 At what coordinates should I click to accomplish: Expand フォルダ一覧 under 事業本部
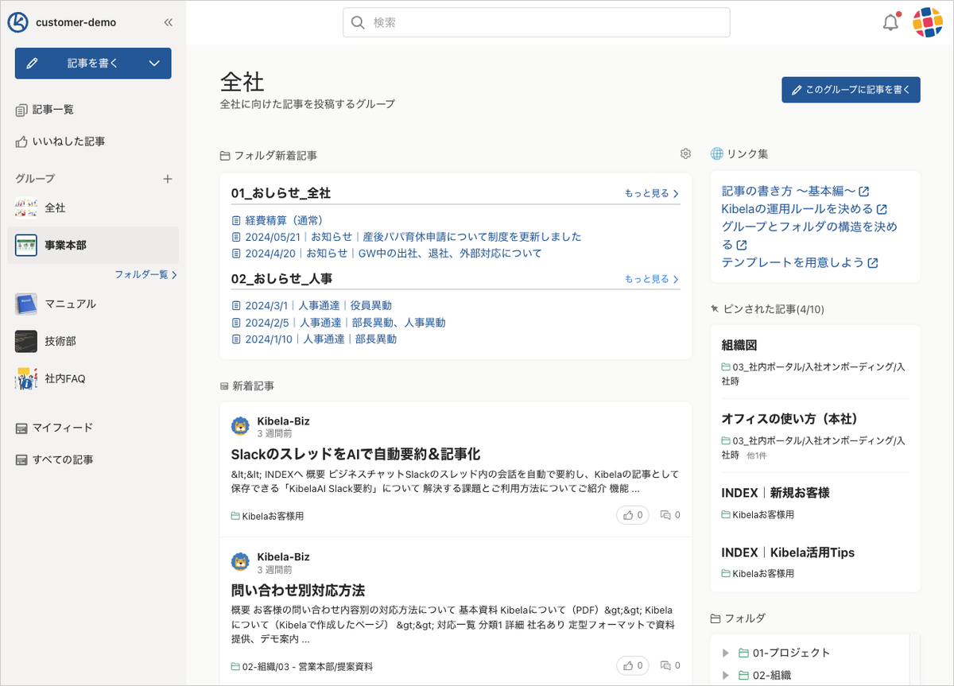point(145,274)
